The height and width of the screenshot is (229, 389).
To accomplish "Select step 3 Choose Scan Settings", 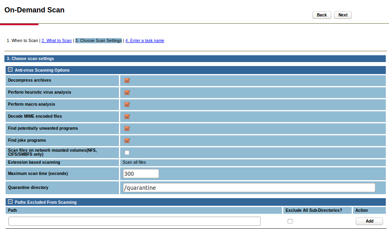I will coord(99,41).
